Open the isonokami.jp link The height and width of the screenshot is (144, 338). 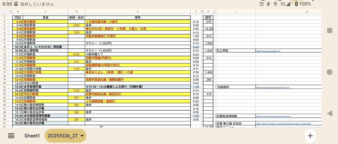coord(268,51)
